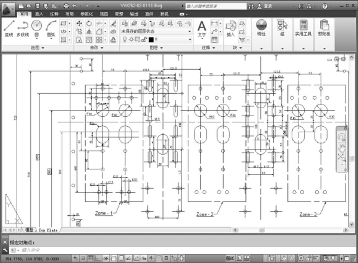Click the Linear Dimension tool icon
This screenshot has height=263, width=358.
point(214,23)
